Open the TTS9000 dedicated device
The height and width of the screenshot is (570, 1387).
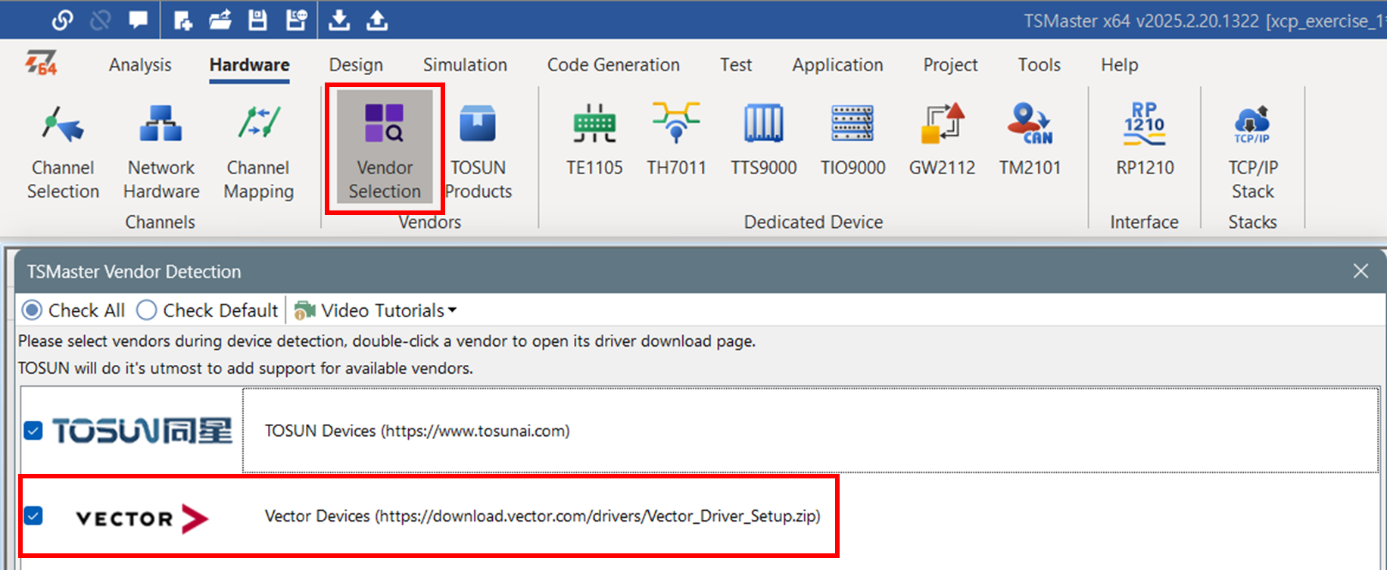pos(763,140)
